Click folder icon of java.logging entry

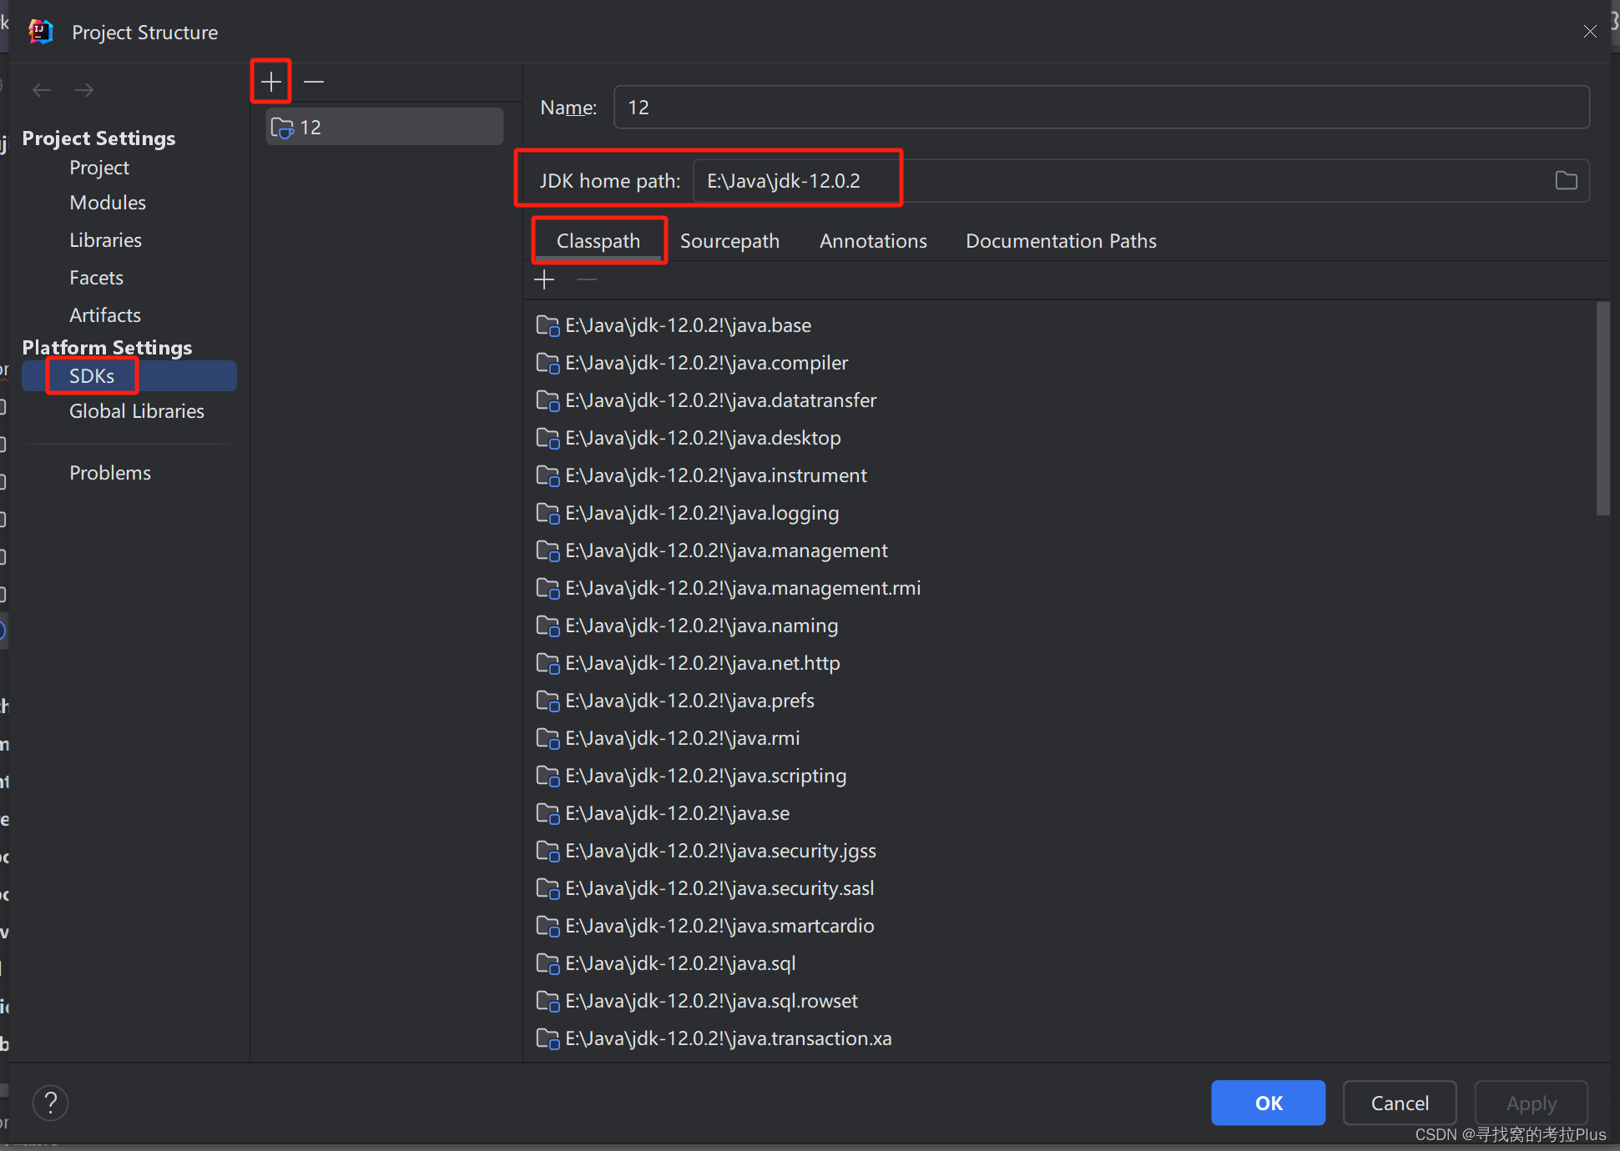[548, 513]
